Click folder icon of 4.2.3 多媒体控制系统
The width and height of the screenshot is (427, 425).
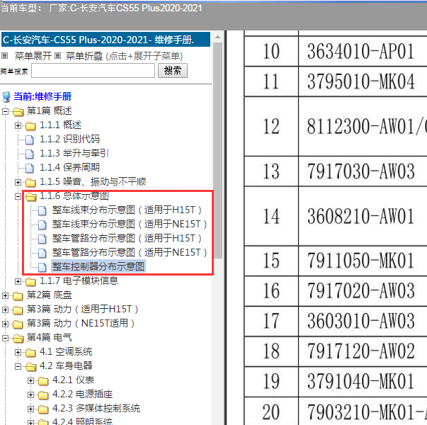pos(43,409)
